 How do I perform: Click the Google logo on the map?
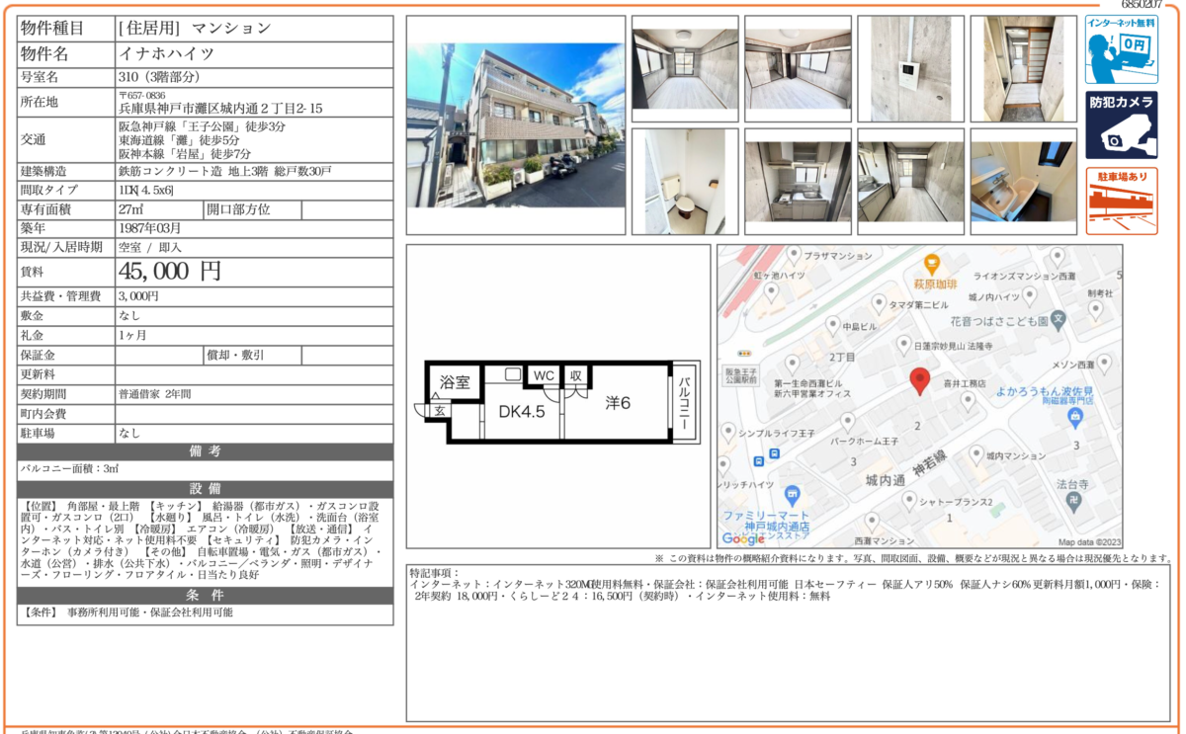tap(742, 538)
